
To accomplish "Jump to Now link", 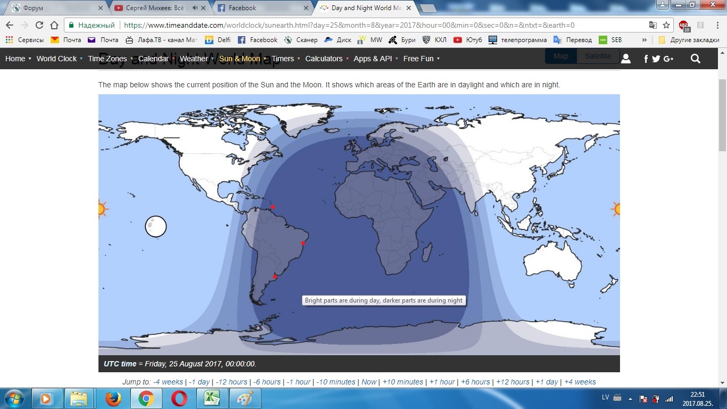I will coord(369,382).
